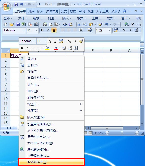
Task: Toggle Italic in the mini toolbar
Action: pos(27,48)
